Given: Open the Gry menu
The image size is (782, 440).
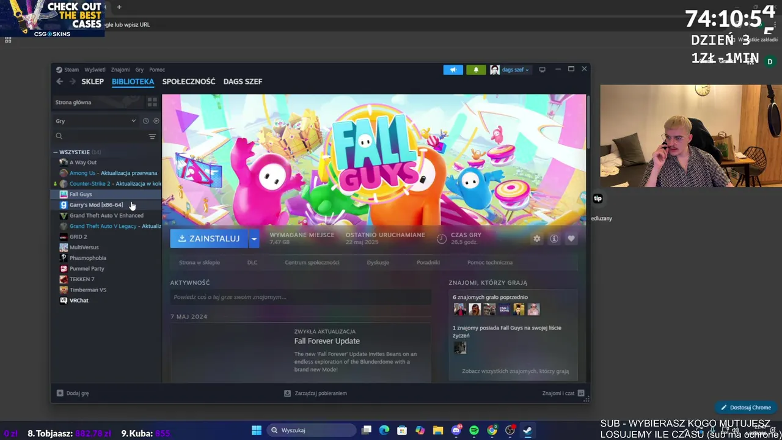Looking at the screenshot, I should pyautogui.click(x=139, y=70).
